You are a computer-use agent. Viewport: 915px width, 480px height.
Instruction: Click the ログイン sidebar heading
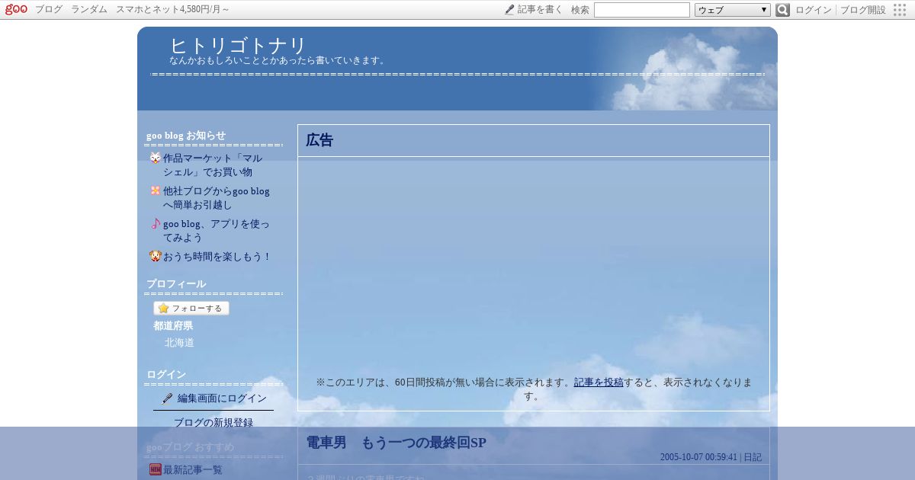(x=166, y=374)
